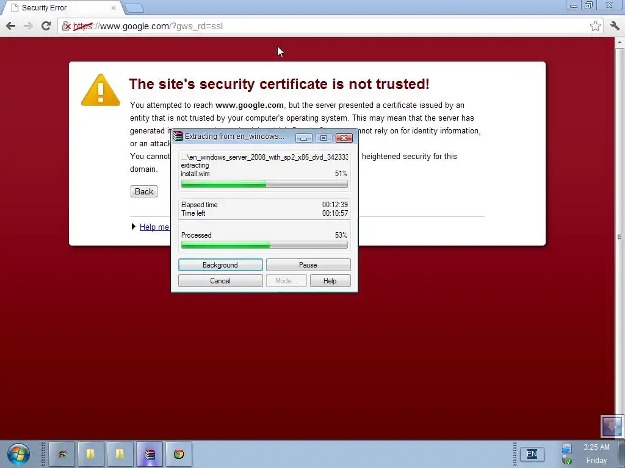Click the browser forward arrow
625x468 pixels.
coord(28,26)
